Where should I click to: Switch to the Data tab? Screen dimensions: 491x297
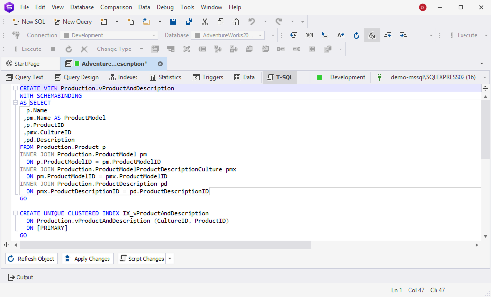click(x=245, y=77)
